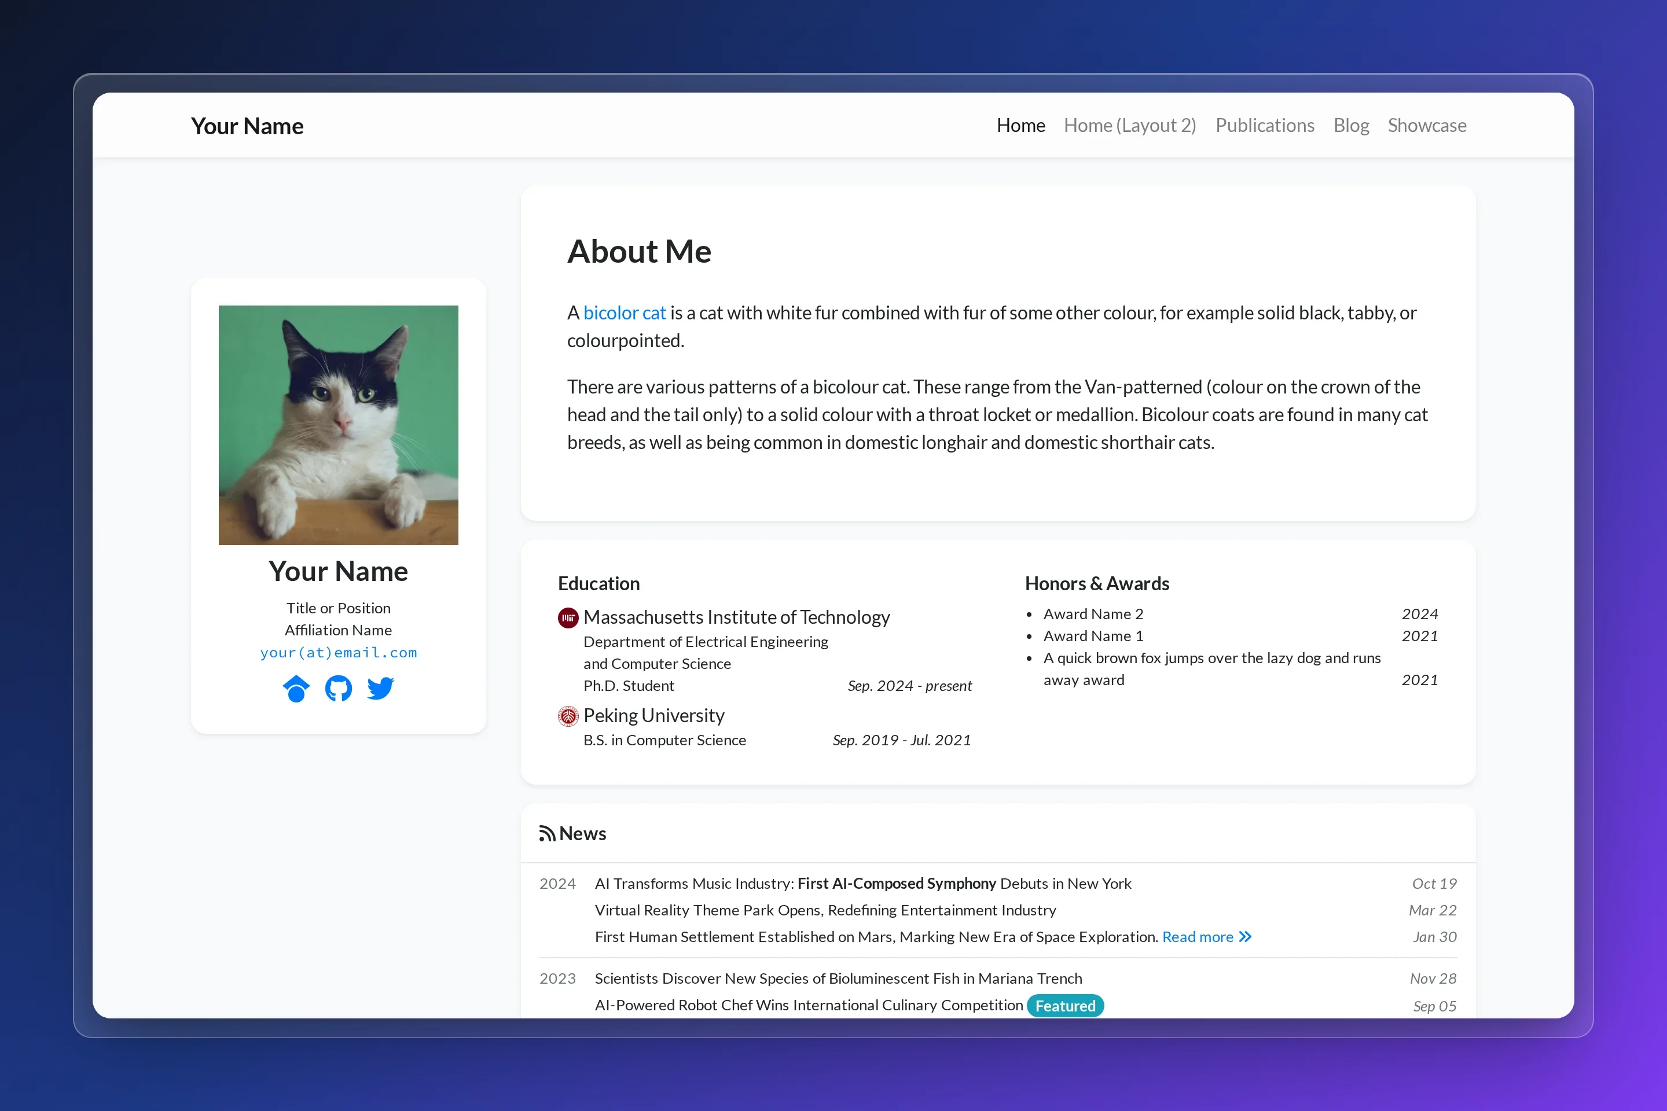Viewport: 1667px width, 1111px height.
Task: Click the double chevron after Read more
Action: 1245,937
